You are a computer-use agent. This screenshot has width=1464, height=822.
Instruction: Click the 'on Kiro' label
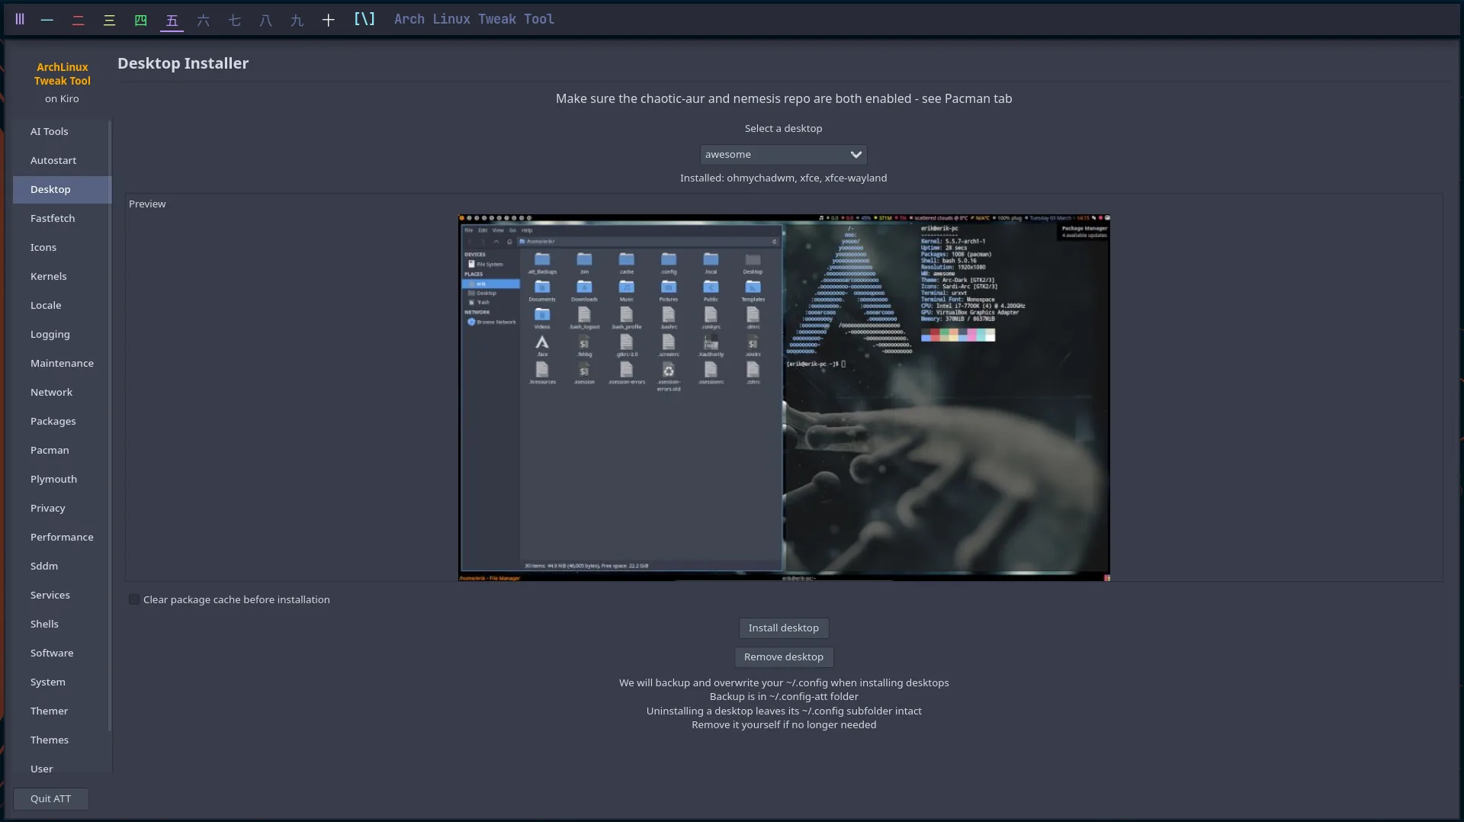coord(62,98)
